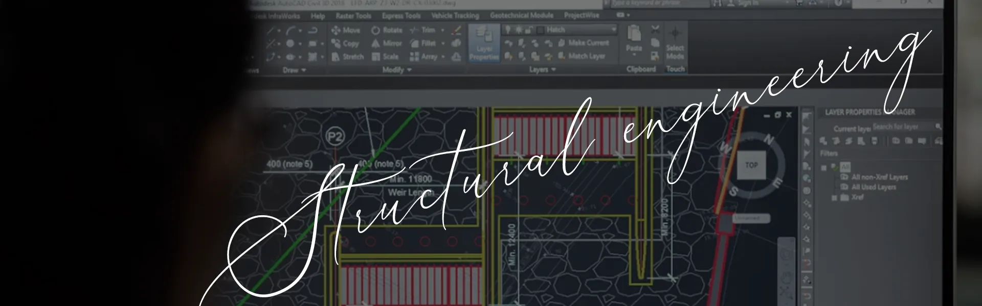Select the Move tool in Modify panel

point(346,30)
